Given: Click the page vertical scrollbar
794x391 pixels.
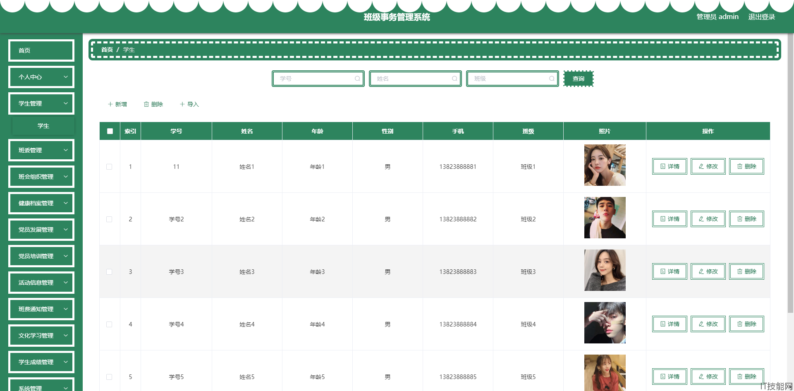Looking at the screenshot, I should (x=791, y=174).
